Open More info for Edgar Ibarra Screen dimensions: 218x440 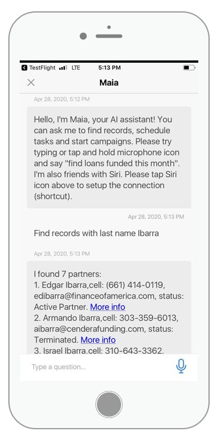[107, 307]
